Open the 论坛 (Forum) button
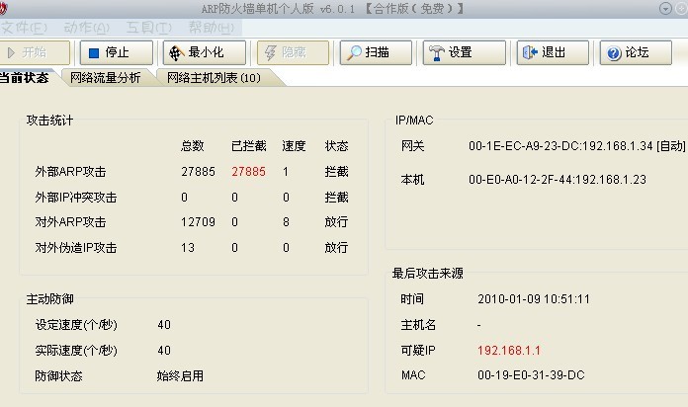This screenshot has width=688, height=407. click(x=636, y=52)
